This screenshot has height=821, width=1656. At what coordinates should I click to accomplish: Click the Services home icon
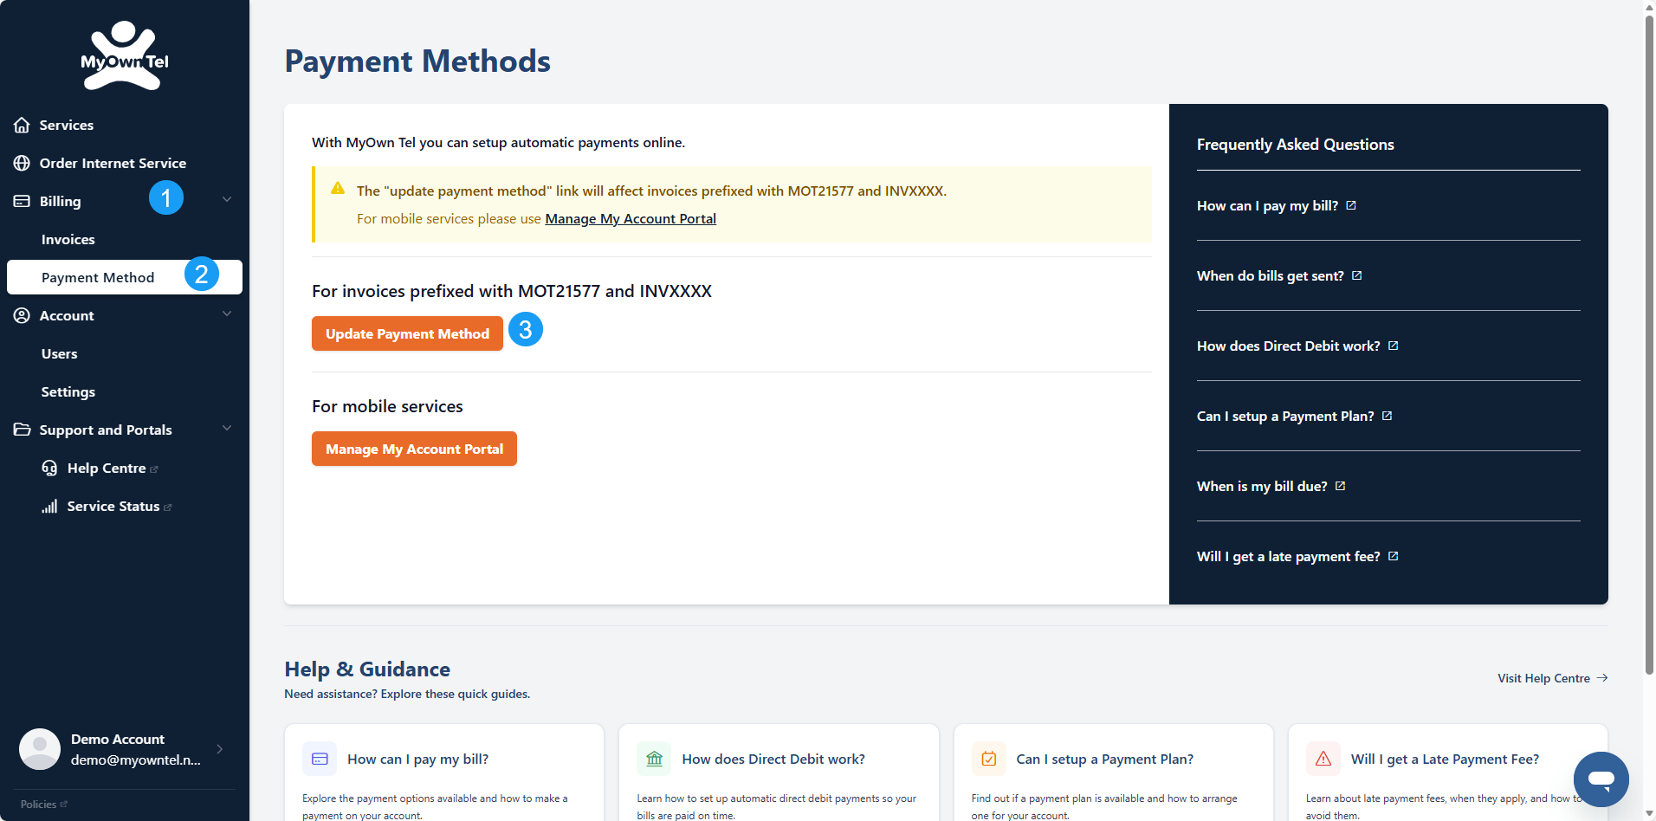22,125
